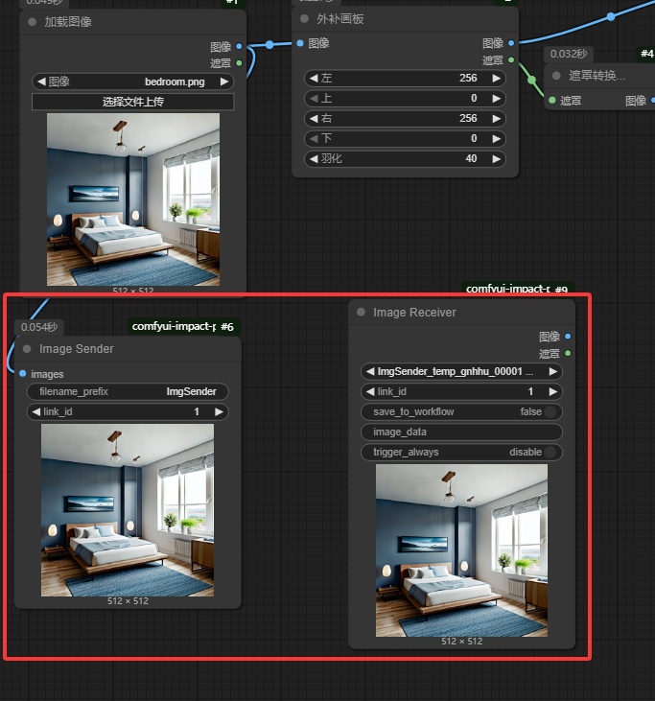Viewport: 655px width, 701px height.
Task: Decrease link_id in Image Receiver
Action: click(x=370, y=391)
